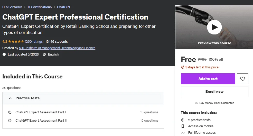Click the course preview thumbnail image
Screen dimensions: 253x136
(214, 27)
